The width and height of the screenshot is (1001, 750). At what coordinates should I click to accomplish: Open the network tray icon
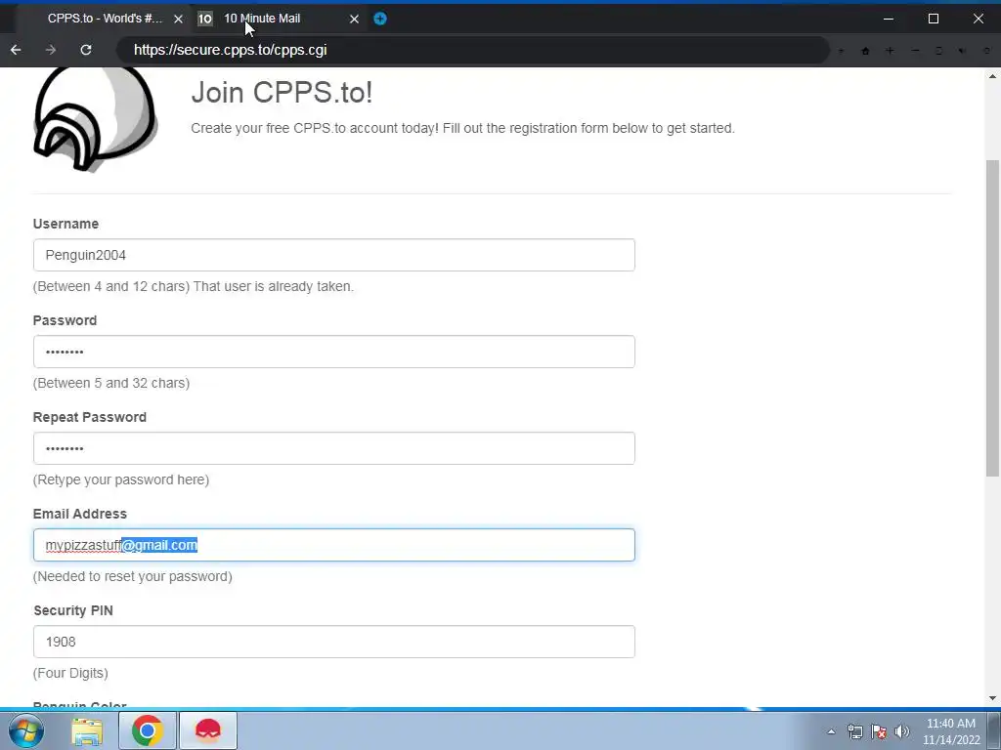tap(854, 731)
